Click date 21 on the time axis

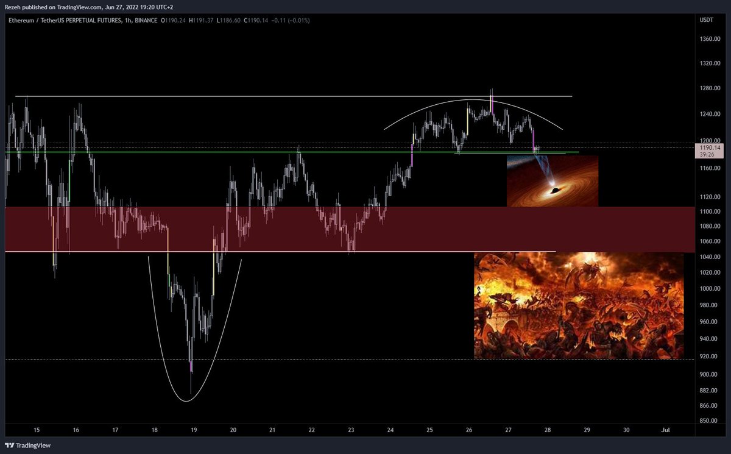[x=272, y=430]
